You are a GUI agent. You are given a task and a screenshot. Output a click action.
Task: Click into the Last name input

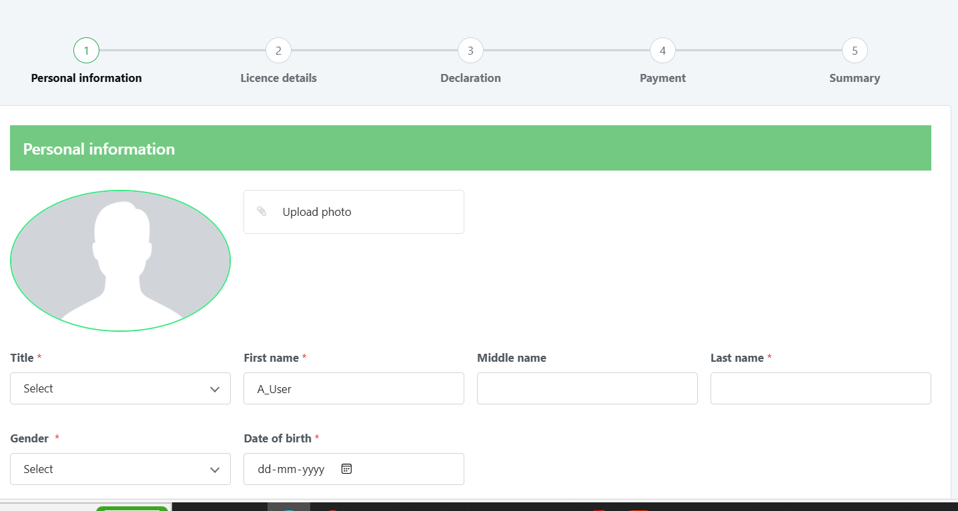(x=821, y=388)
